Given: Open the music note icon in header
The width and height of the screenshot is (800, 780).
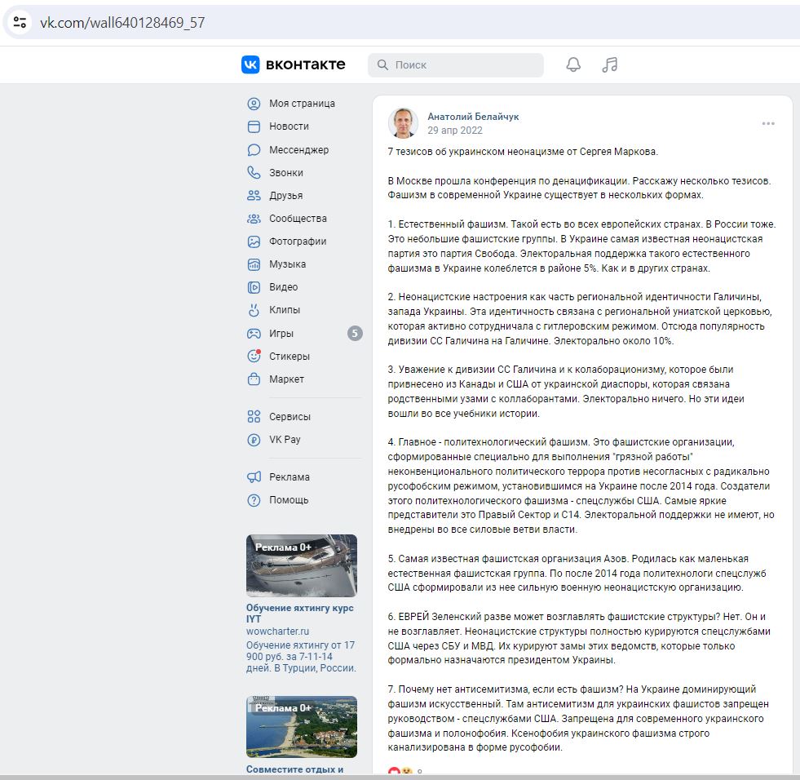Looking at the screenshot, I should coord(610,64).
